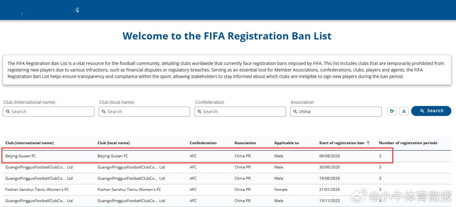456x207 pixels.
Task: Click AFC in the 30/06/2026 row
Action: tap(193, 167)
